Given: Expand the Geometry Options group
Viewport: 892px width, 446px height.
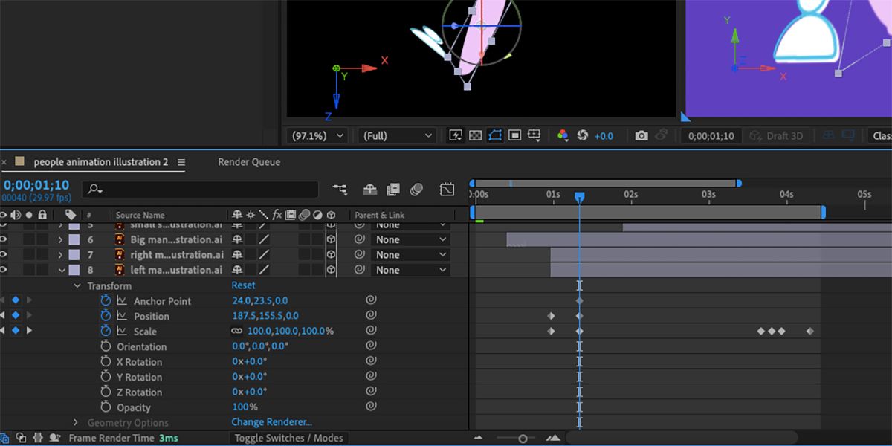Looking at the screenshot, I should point(76,423).
